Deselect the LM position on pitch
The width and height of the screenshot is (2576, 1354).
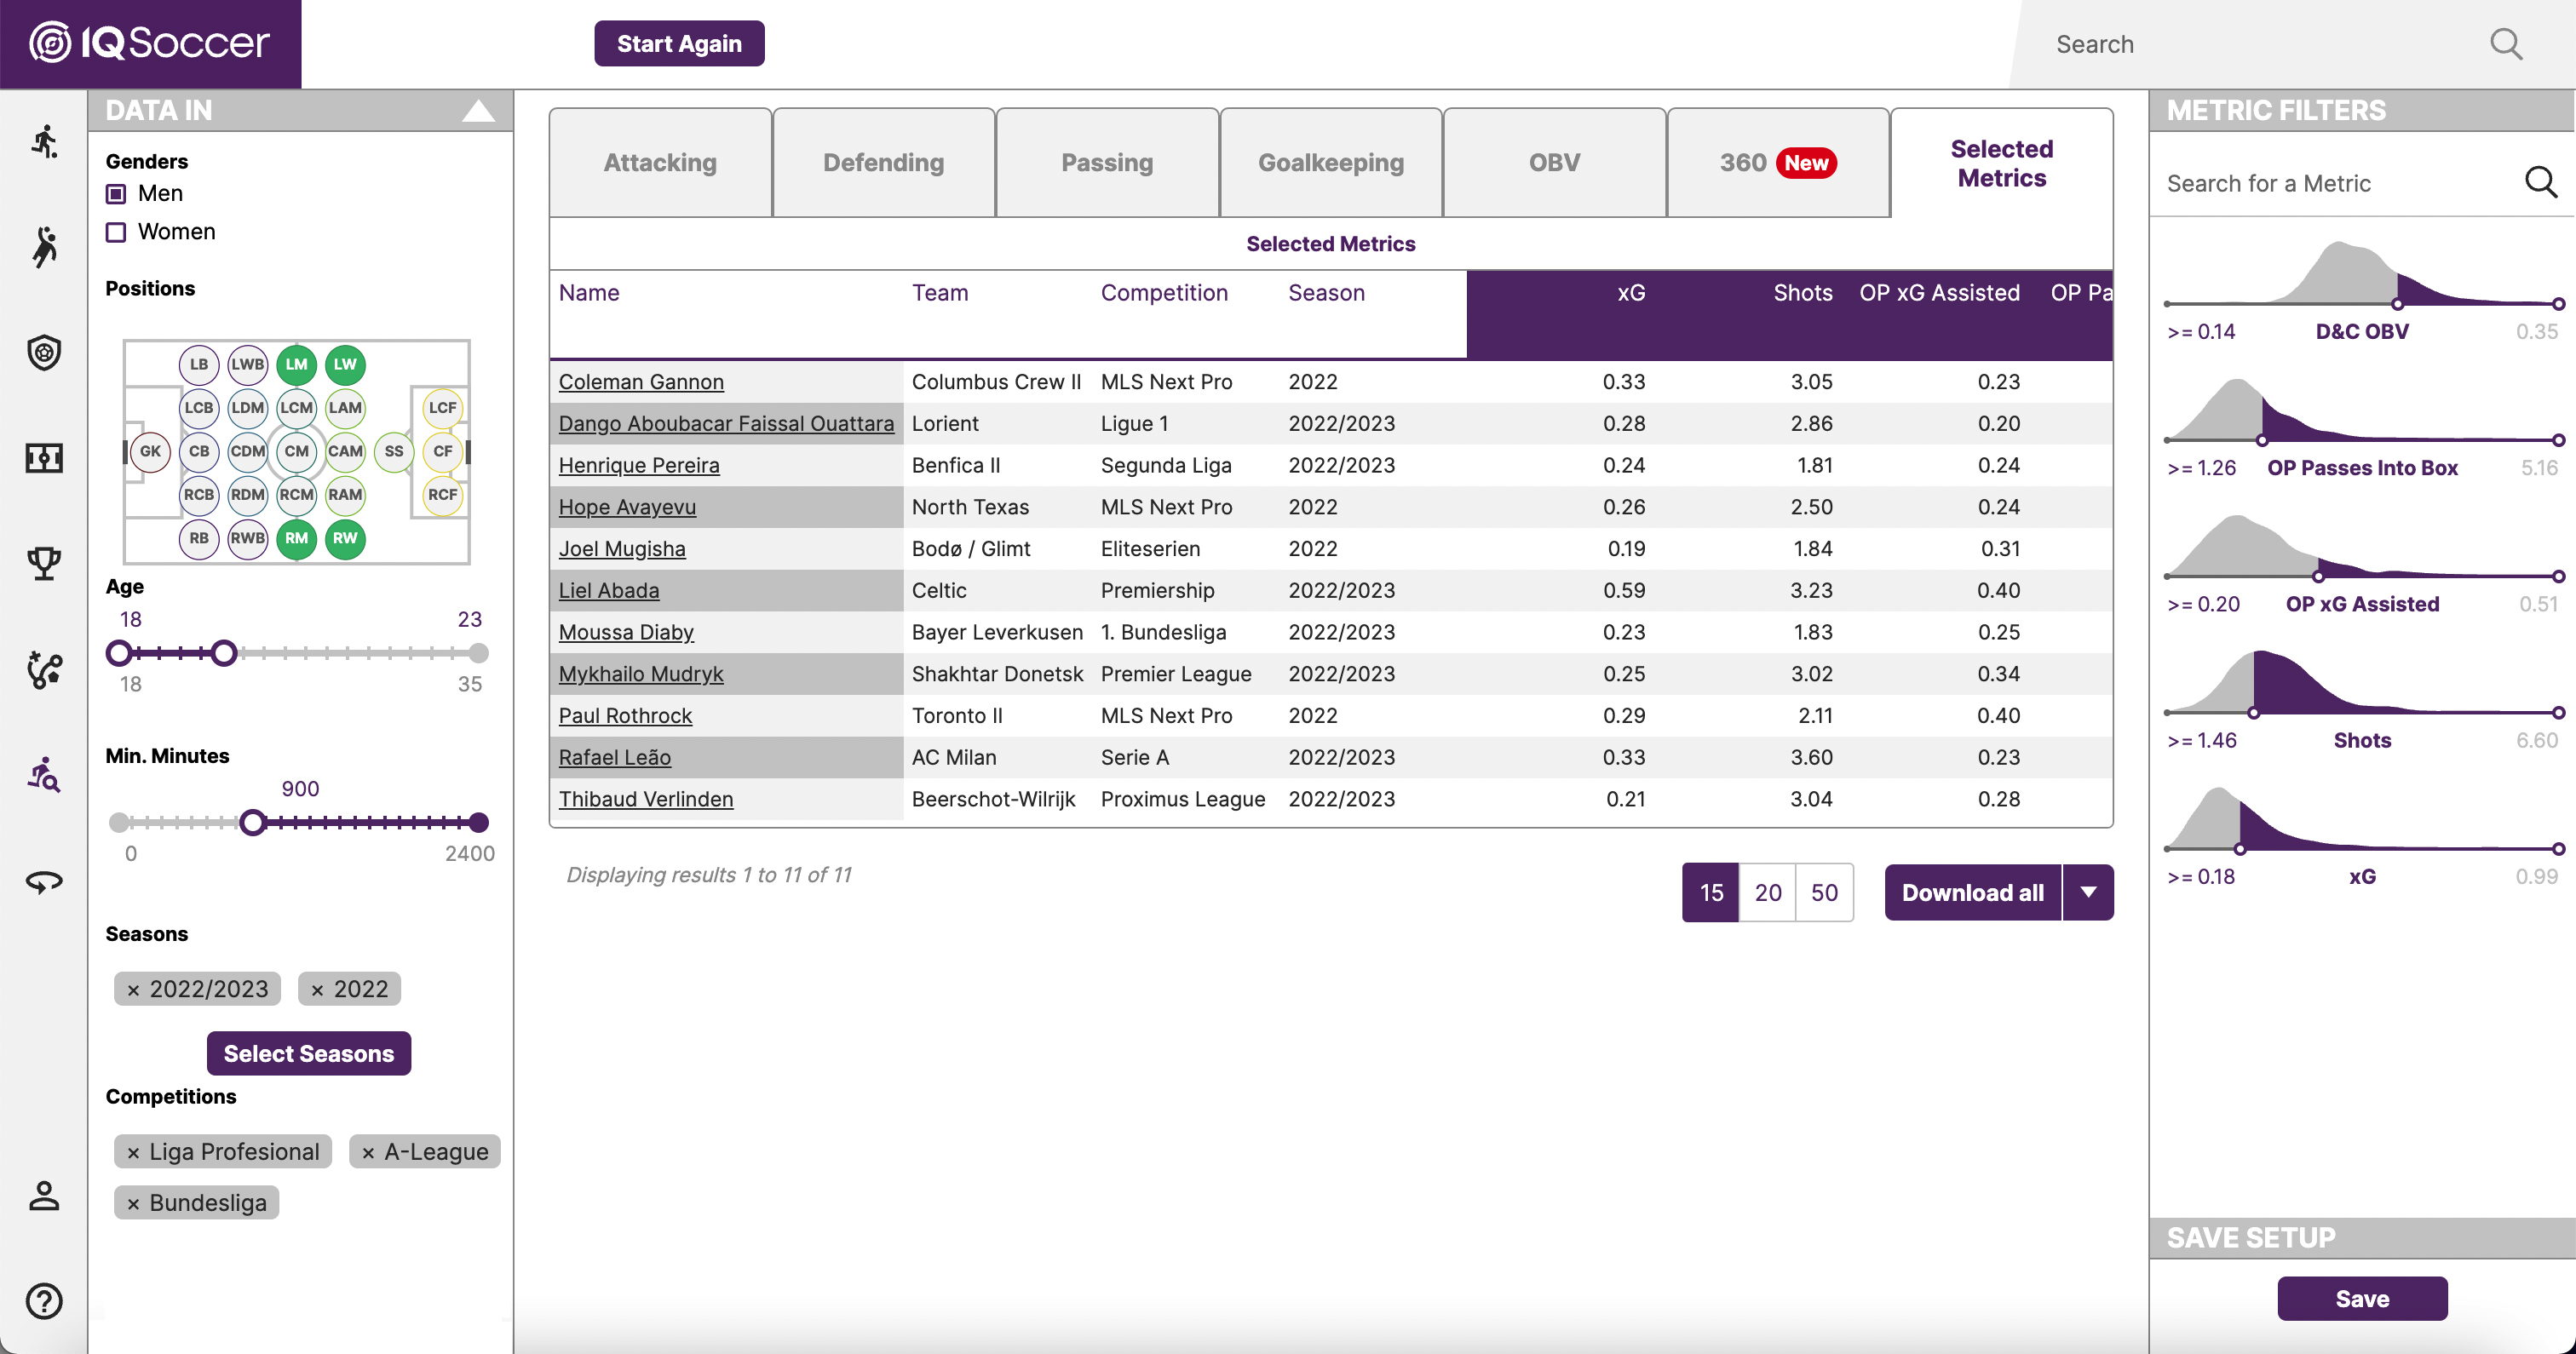(x=296, y=364)
